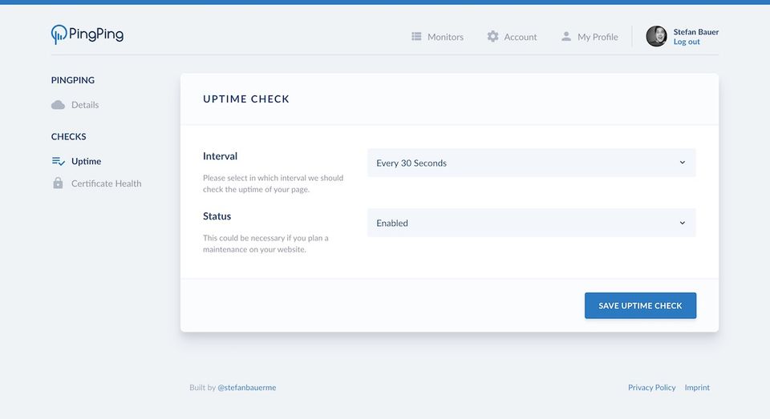
Task: Click the chevron on Every 30 Seconds
Action: [682, 163]
